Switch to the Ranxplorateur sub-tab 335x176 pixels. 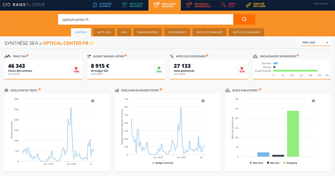[x=148, y=32]
